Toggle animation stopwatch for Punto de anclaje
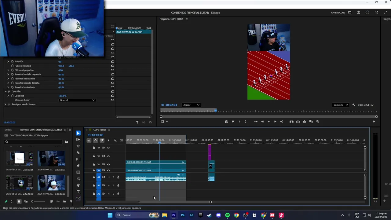The image size is (391, 220). coord(13,66)
